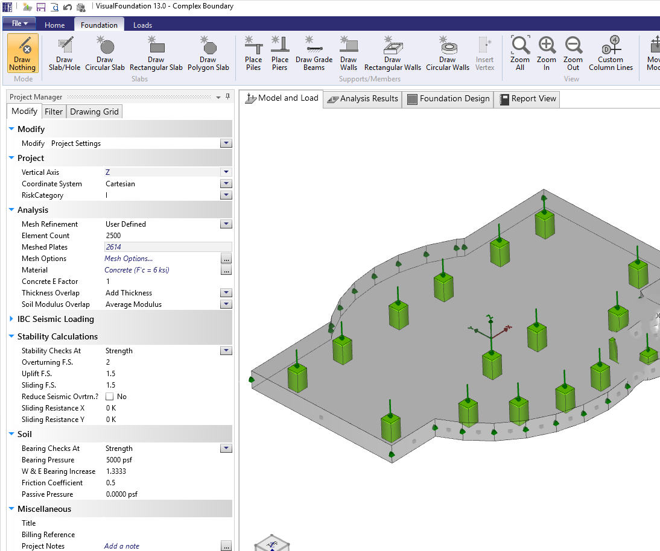Click Zoom All in the View group
Screen dimensions: 660x551
(520, 53)
